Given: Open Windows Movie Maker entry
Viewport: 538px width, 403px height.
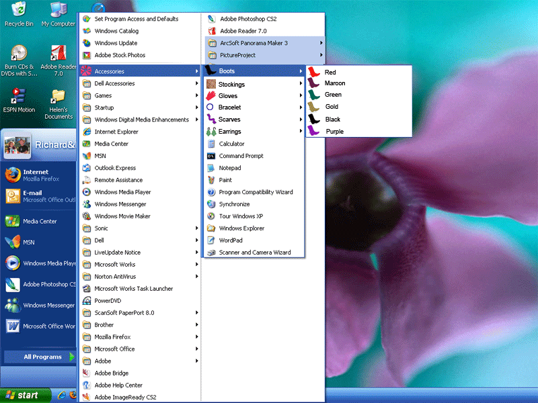Looking at the screenshot, I should coord(140,216).
